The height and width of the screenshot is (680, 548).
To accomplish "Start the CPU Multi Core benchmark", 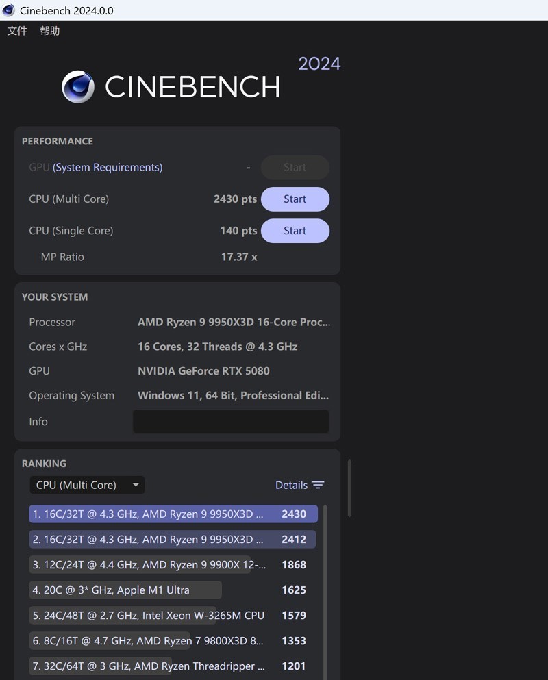I will click(295, 199).
